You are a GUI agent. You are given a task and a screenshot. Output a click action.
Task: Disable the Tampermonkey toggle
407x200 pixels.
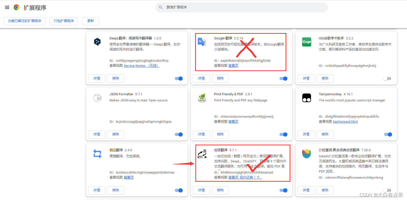pos(388,134)
